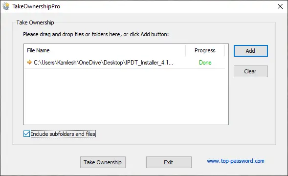Open the www.top-password.com link
288x176 pixels.
[x=236, y=161]
